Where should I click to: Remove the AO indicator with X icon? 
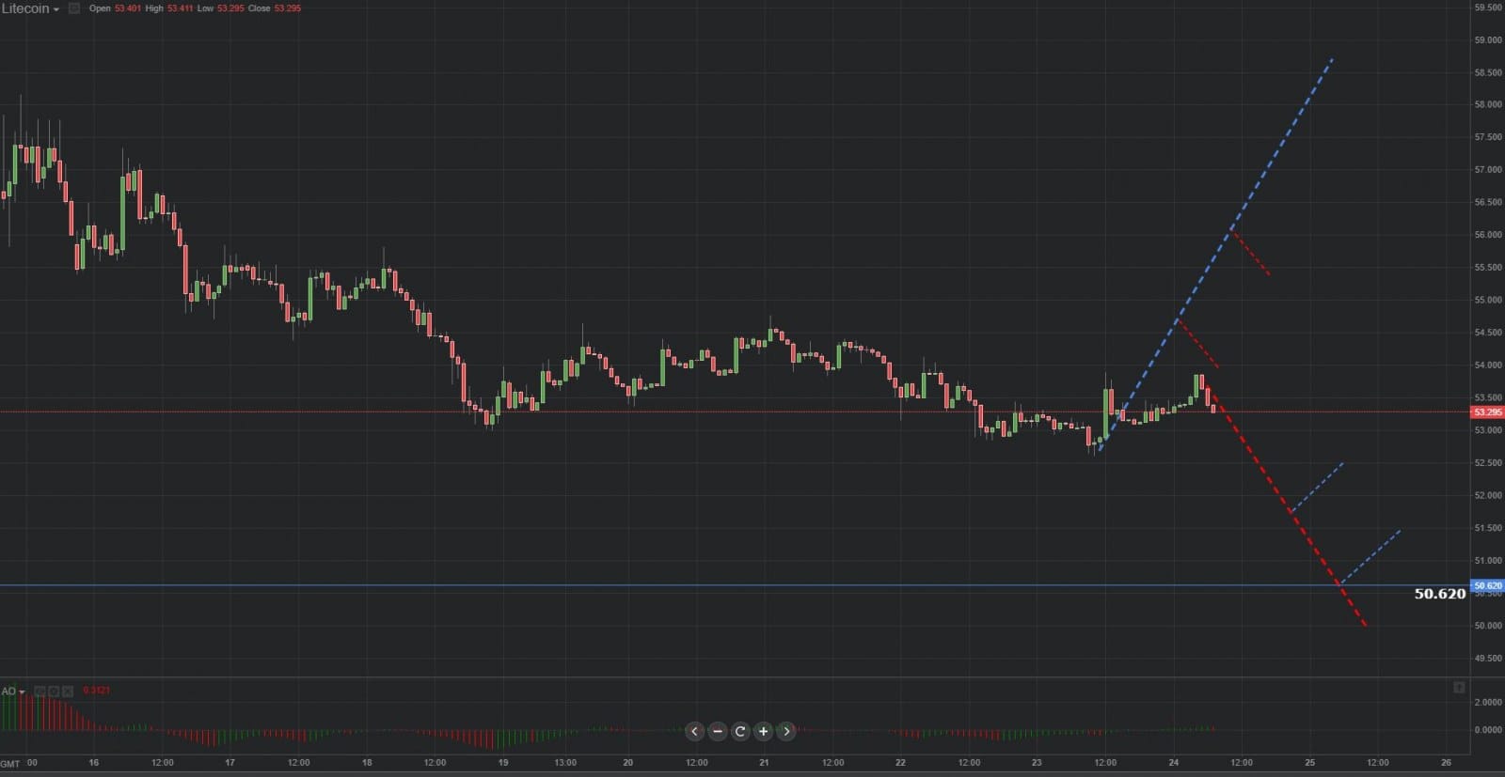click(x=67, y=692)
